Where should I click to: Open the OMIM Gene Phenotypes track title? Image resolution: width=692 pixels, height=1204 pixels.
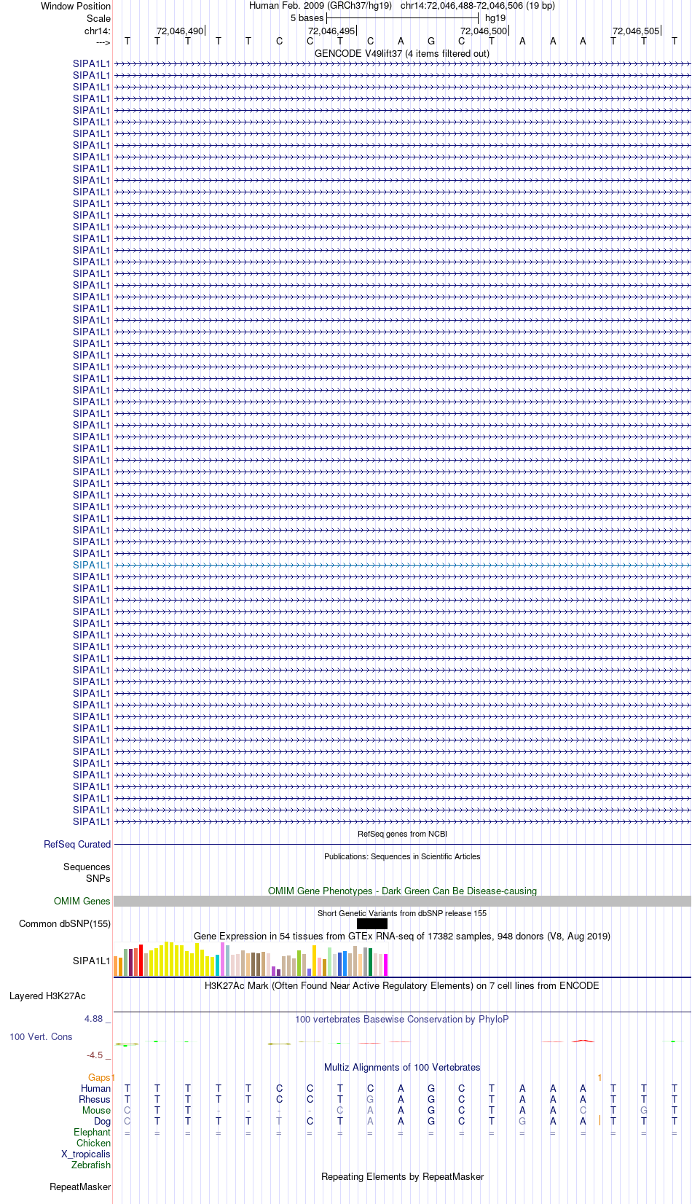coord(402,891)
